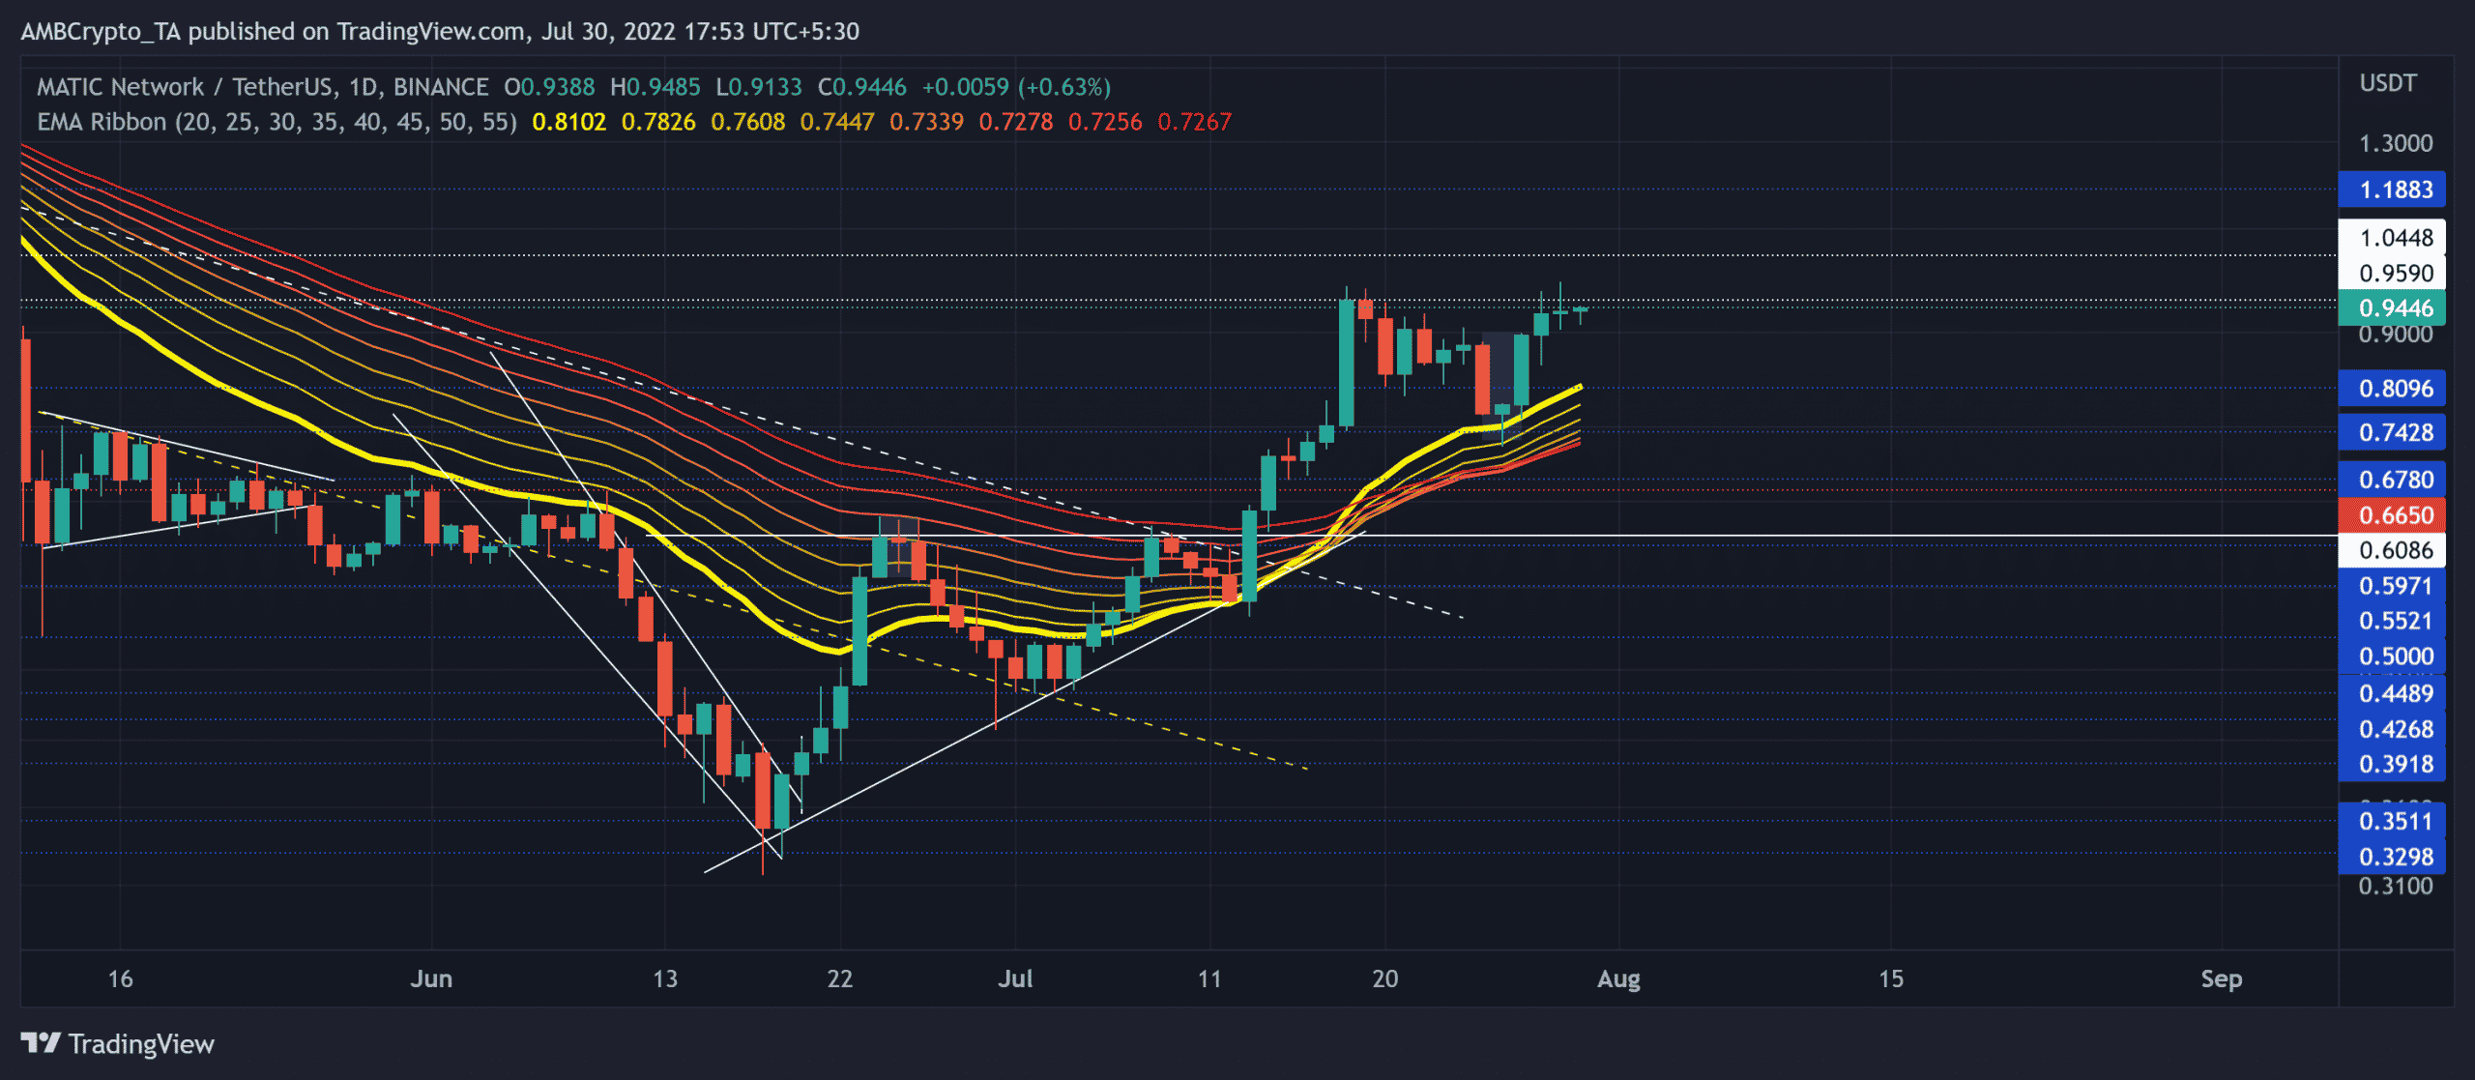Click the 0.8096 blue price label
The width and height of the screenshot is (2475, 1080).
click(2393, 389)
